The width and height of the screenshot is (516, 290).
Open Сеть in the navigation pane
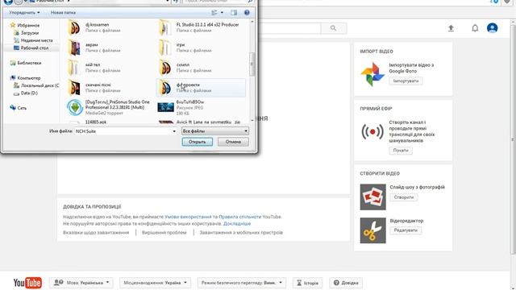point(22,108)
